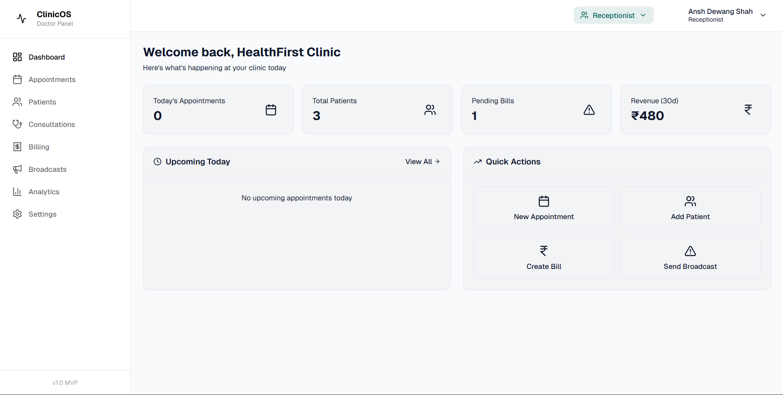
Task: Click the Analytics bar chart icon
Action: 17,192
